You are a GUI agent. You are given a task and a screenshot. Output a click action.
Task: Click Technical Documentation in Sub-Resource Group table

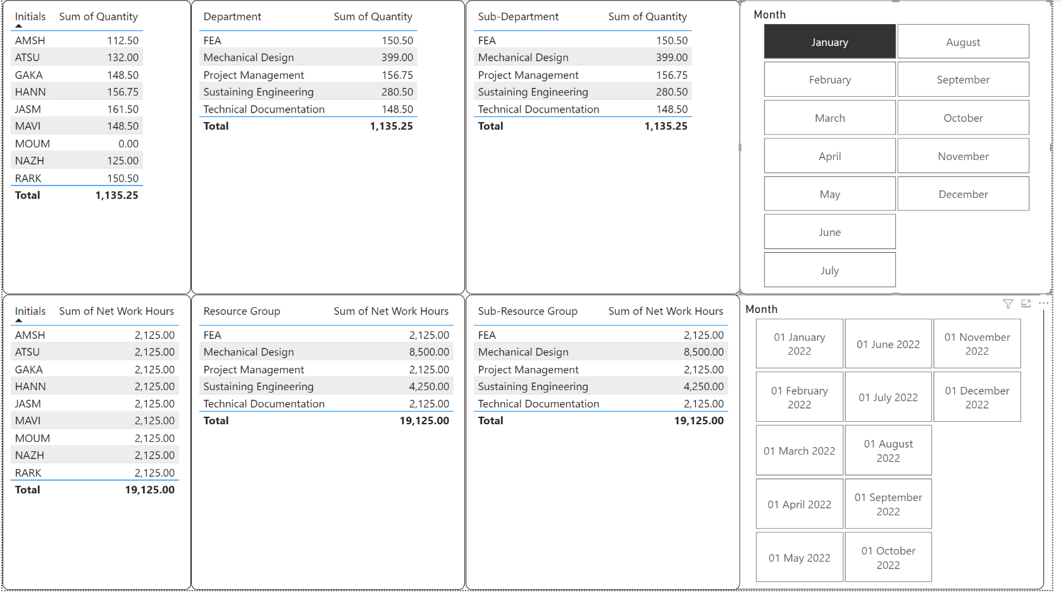538,403
